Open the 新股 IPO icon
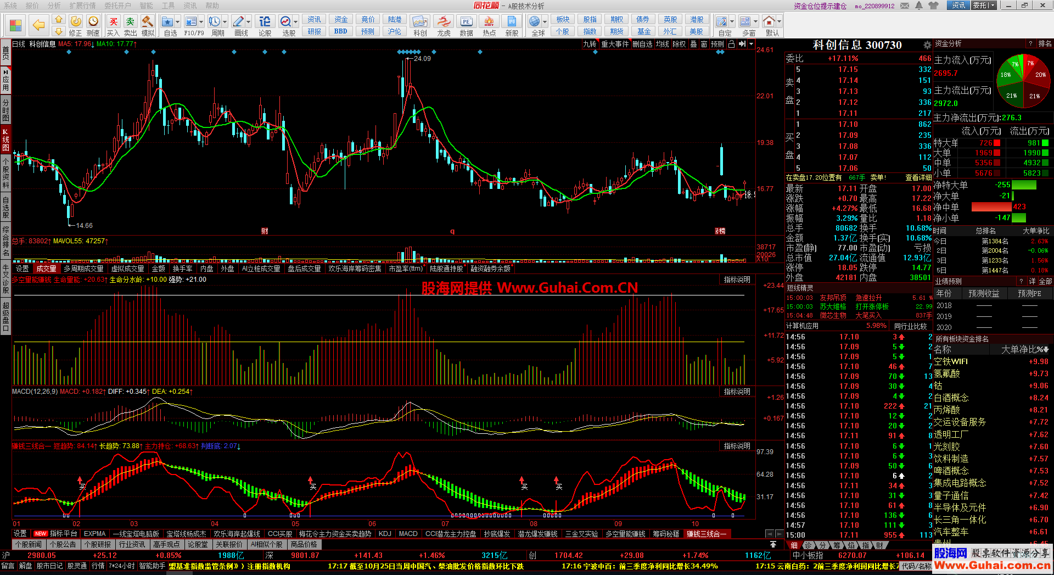1054x575 pixels. pyautogui.click(x=512, y=21)
